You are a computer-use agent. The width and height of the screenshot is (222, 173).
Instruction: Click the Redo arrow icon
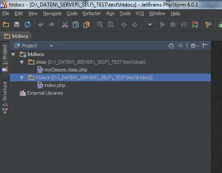(52, 25)
